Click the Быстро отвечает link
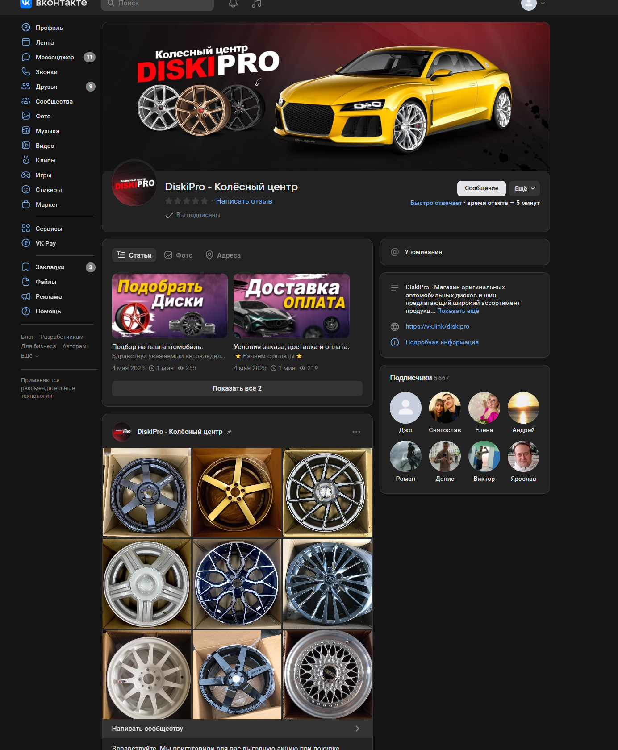 pyautogui.click(x=436, y=203)
